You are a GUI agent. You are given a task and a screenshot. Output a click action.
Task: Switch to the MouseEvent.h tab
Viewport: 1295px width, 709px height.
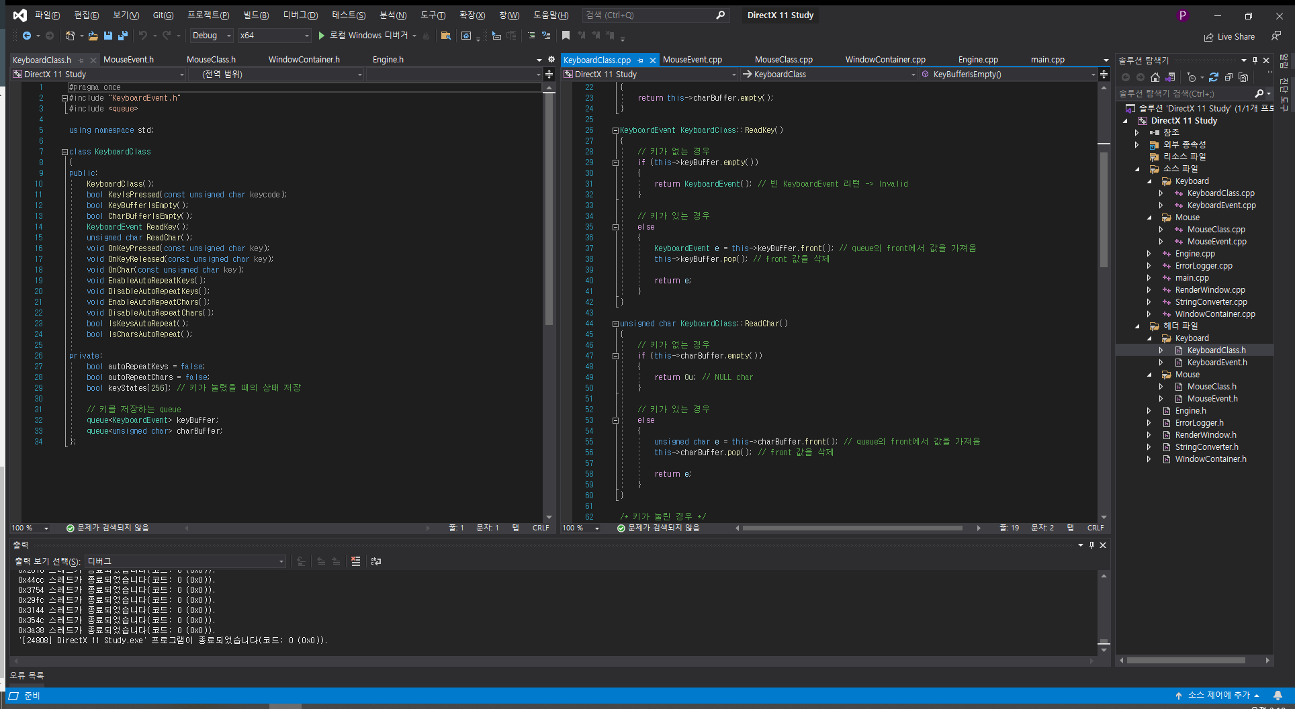[x=128, y=60]
